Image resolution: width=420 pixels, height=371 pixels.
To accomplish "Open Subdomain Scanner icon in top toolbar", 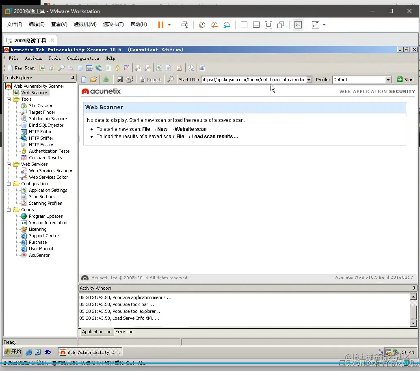I will pyautogui.click(x=71, y=68).
